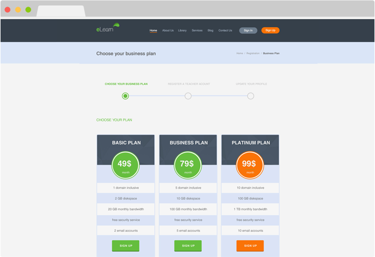The height and width of the screenshot is (257, 375).
Task: Click the 79$ Business Plan price badge
Action: point(188,165)
